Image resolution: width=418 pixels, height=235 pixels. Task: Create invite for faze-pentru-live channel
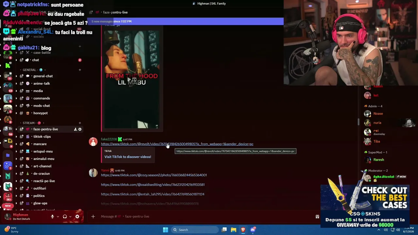pos(75,129)
